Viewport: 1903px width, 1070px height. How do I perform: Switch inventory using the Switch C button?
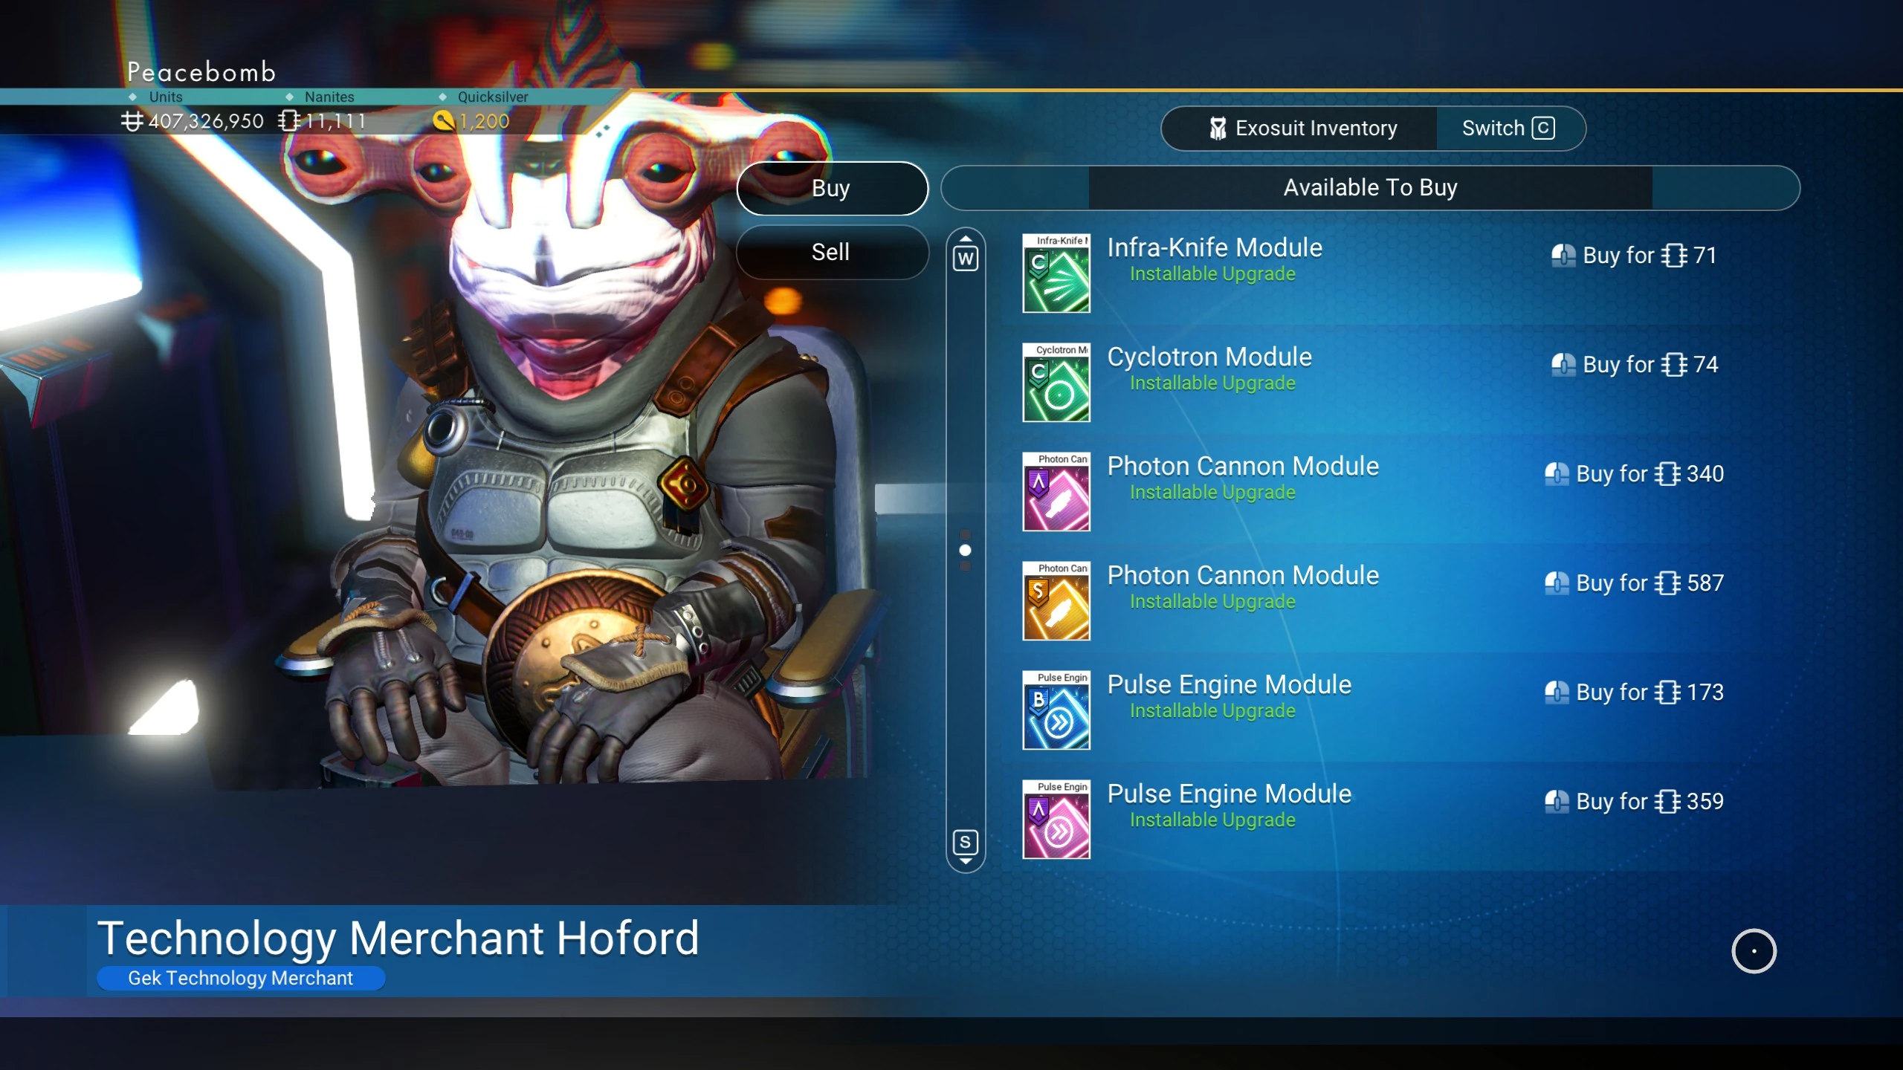[1509, 129]
